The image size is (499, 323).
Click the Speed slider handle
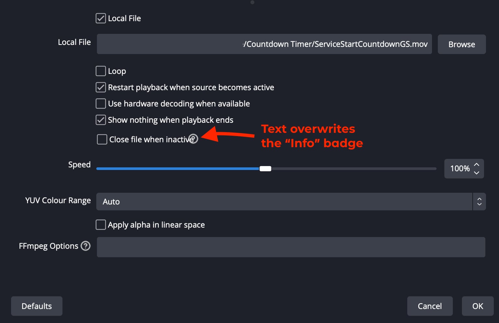265,168
